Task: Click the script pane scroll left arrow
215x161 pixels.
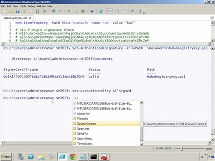Action: point(3,43)
